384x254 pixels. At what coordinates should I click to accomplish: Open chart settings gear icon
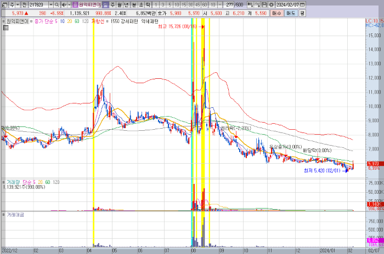coord(272,4)
